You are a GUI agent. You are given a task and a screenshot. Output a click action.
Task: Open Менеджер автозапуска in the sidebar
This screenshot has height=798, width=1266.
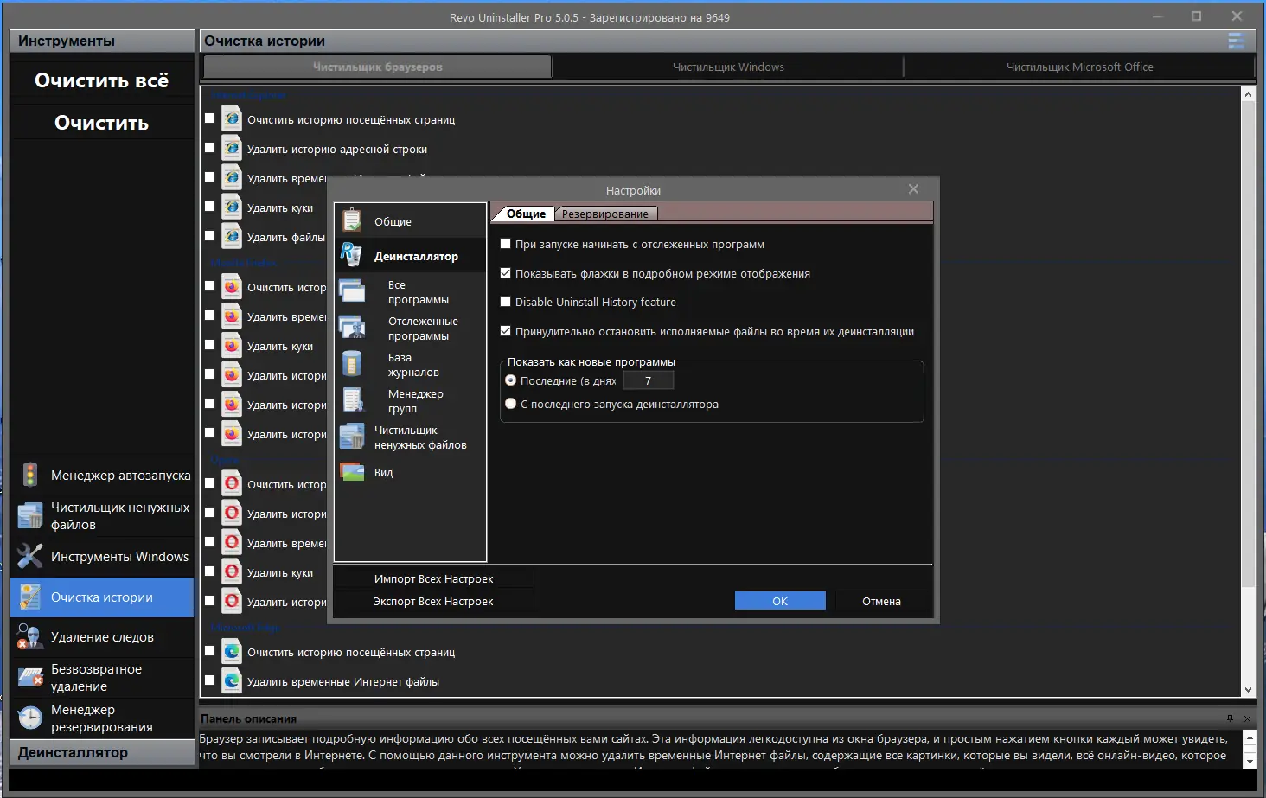pyautogui.click(x=102, y=475)
